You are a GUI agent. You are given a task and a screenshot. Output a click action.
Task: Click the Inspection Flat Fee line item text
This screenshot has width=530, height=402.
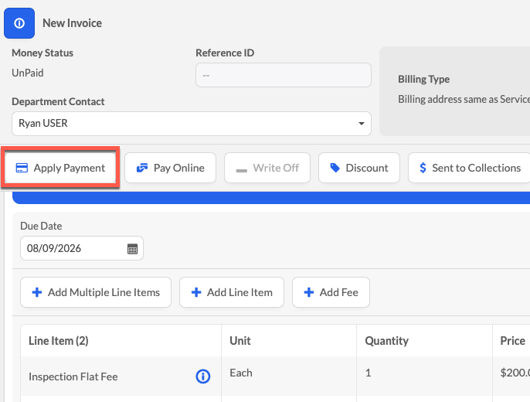coord(73,376)
